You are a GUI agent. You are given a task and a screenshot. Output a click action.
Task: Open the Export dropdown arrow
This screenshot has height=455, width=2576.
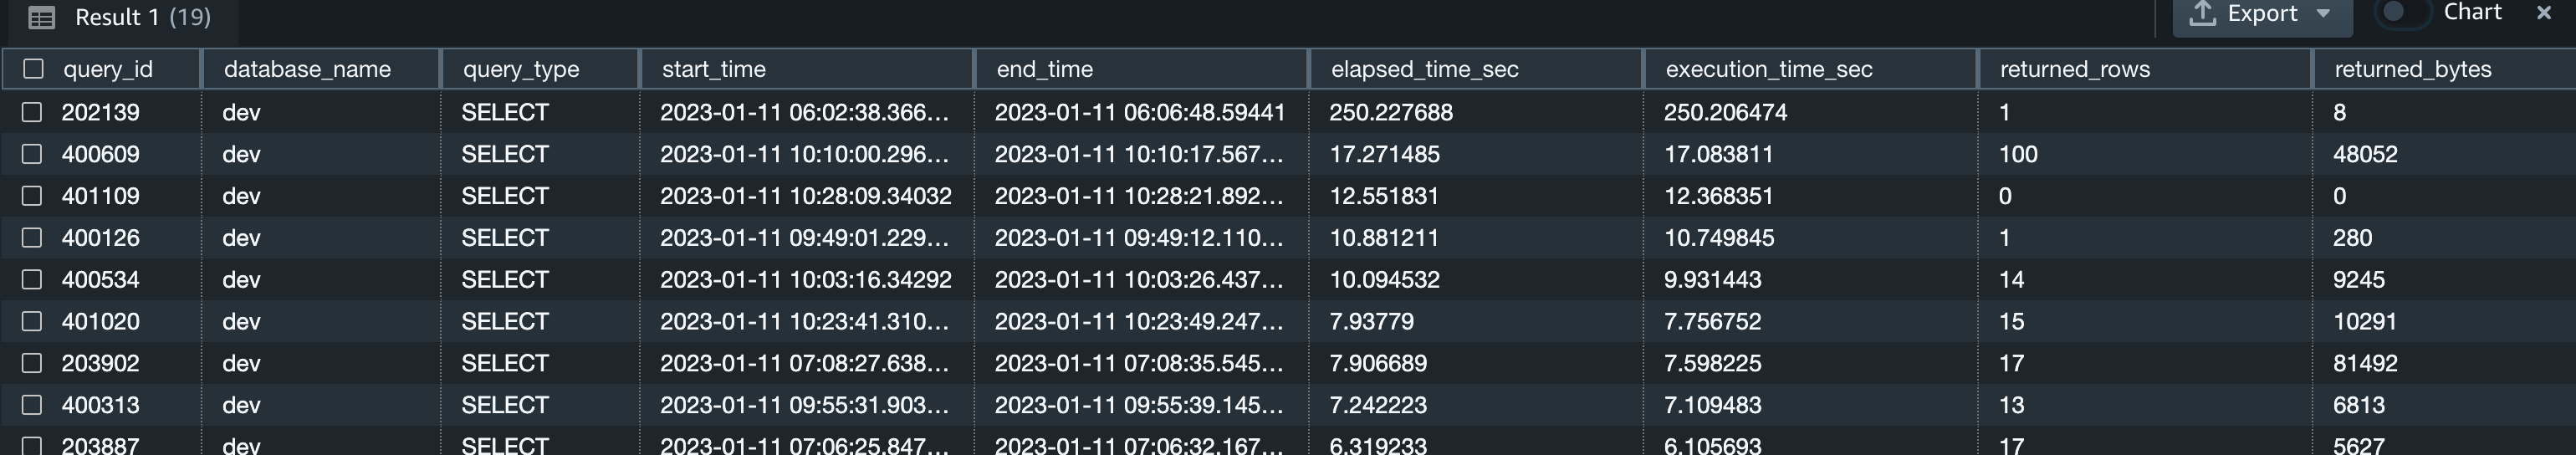point(2323,14)
